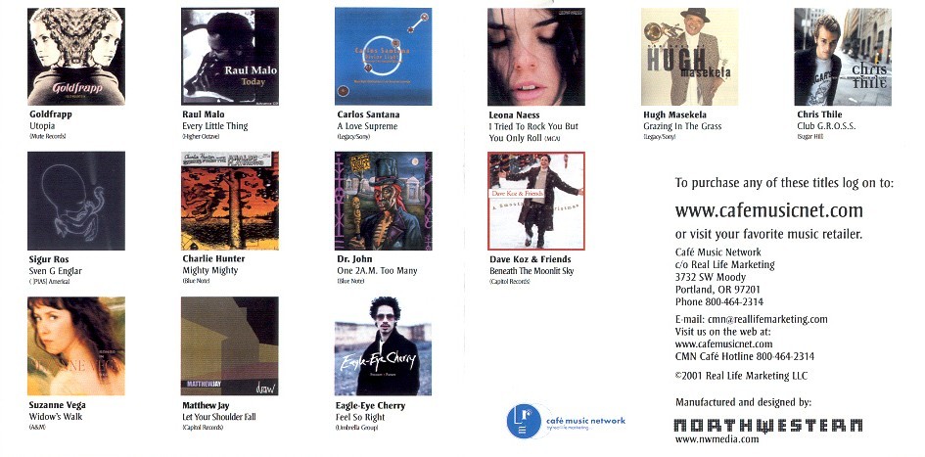Click the Chris Thile album cover

coord(843,57)
